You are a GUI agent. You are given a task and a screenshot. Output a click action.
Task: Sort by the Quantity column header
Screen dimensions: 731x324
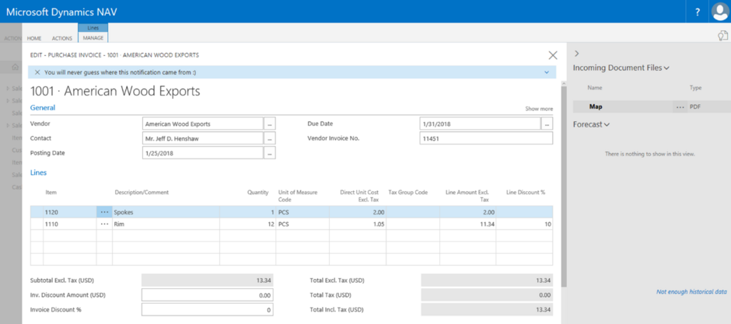tap(258, 192)
